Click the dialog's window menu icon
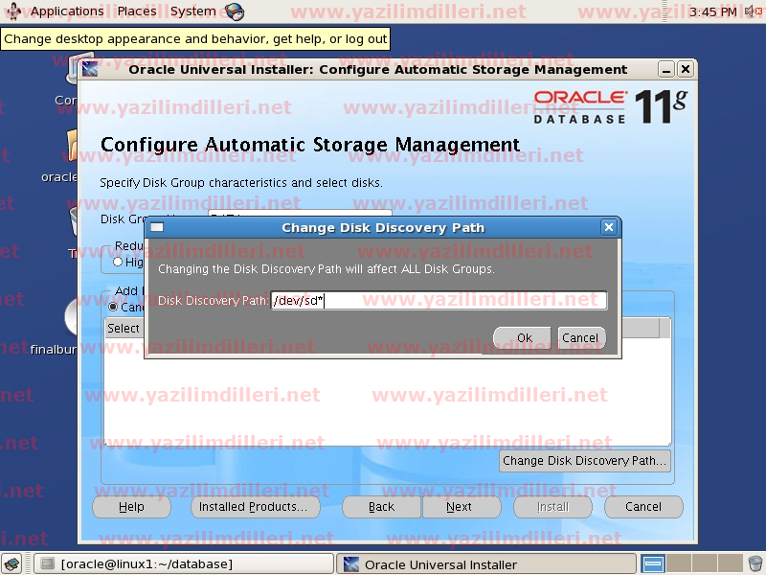The width and height of the screenshot is (766, 575). pyautogui.click(x=156, y=228)
